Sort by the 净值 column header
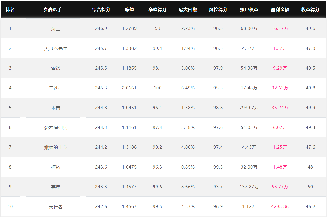 click(129, 9)
